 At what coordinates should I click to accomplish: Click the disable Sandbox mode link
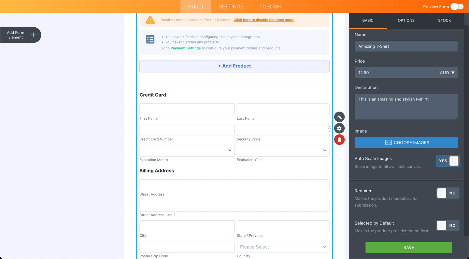tap(264, 20)
